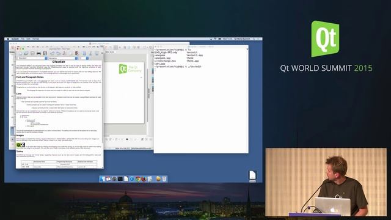Toggle Bold formatting in textedit toolbar
Screen dimensions: 391x220
[x=84, y=53]
